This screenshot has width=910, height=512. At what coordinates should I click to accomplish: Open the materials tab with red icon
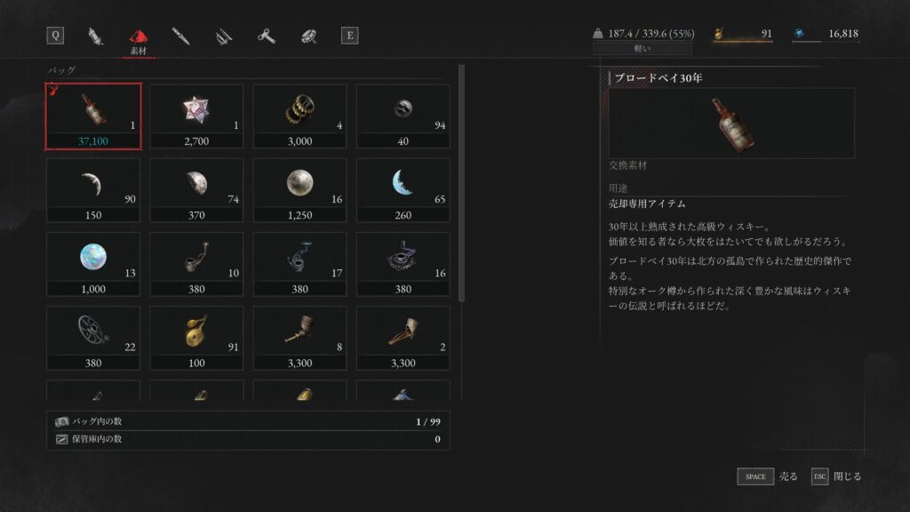click(x=138, y=41)
